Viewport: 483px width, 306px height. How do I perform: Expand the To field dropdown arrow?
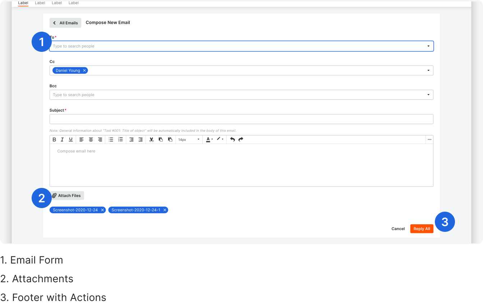pos(428,46)
